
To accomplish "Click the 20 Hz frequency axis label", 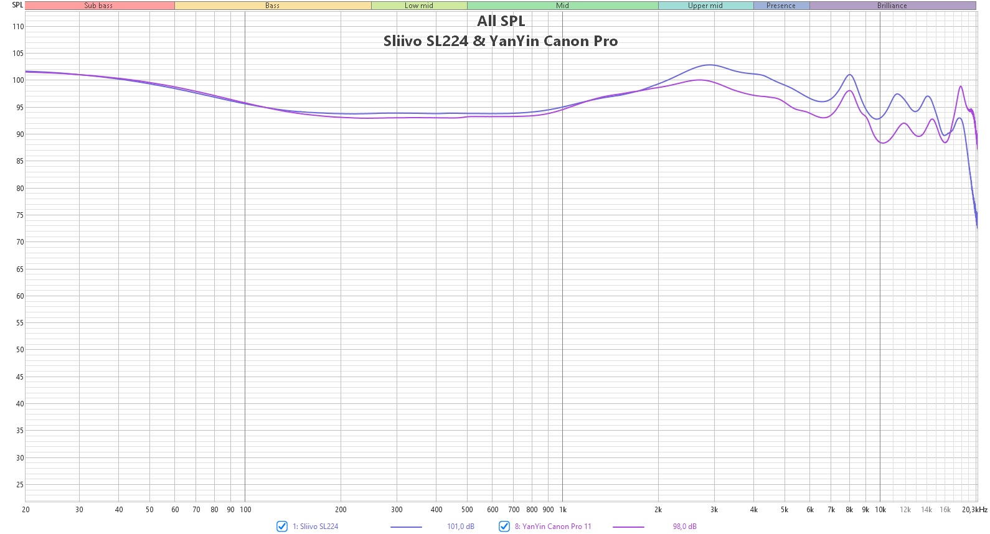I will [x=26, y=510].
